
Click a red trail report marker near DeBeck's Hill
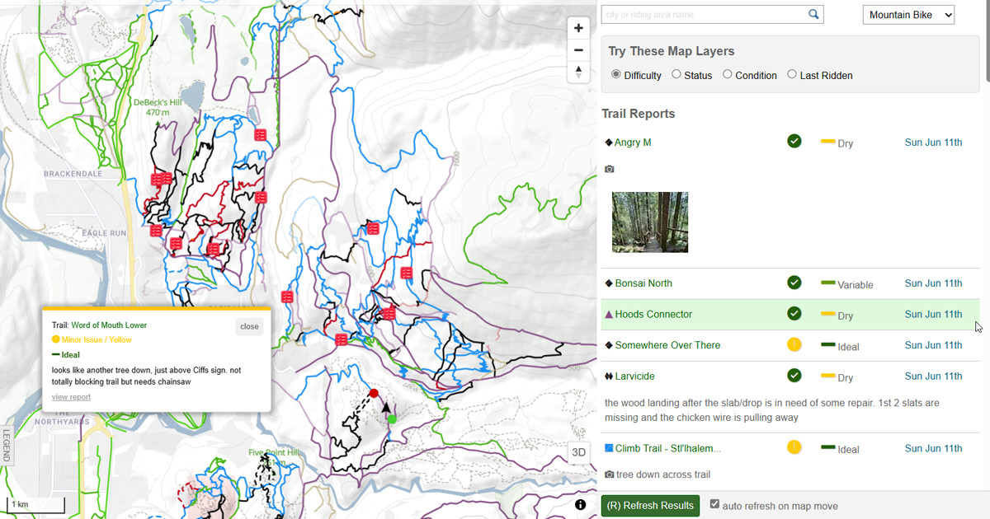click(157, 178)
